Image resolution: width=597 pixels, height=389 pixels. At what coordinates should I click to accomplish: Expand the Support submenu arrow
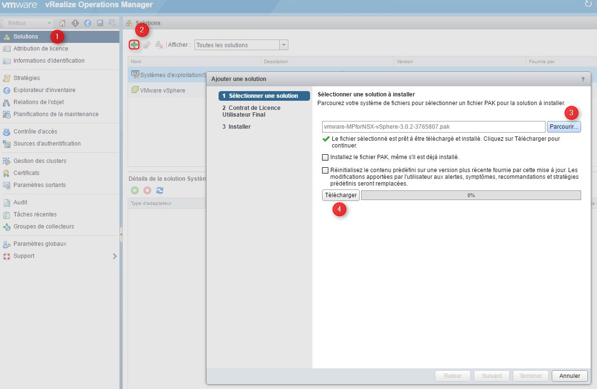115,256
